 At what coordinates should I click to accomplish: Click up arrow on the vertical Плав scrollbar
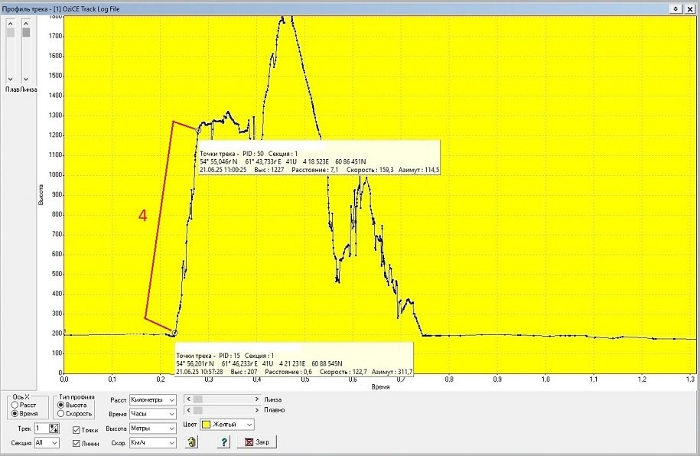10,24
